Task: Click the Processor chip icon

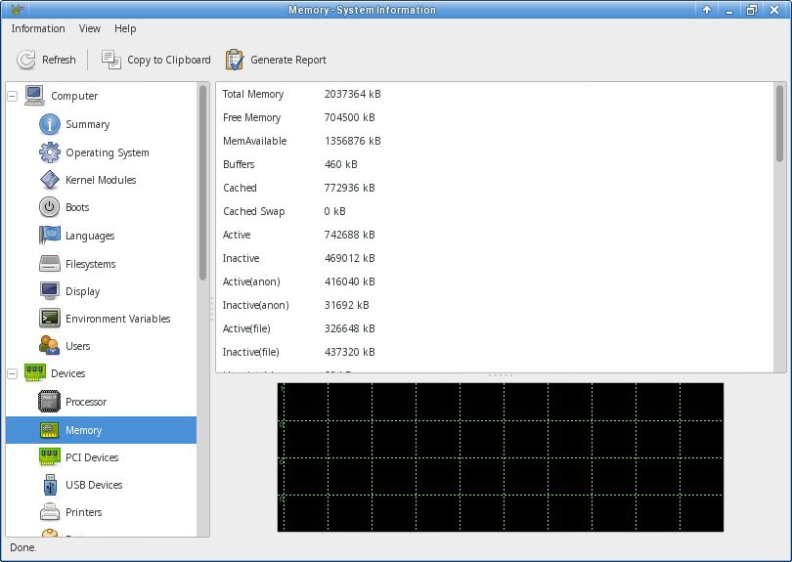Action: point(50,402)
